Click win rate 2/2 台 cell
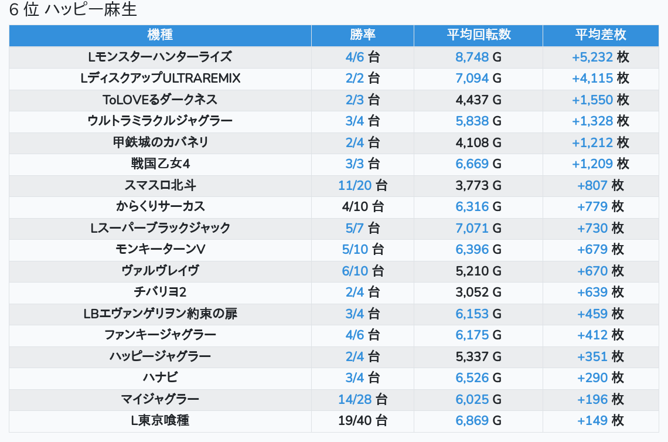668x442 pixels. coord(363,79)
